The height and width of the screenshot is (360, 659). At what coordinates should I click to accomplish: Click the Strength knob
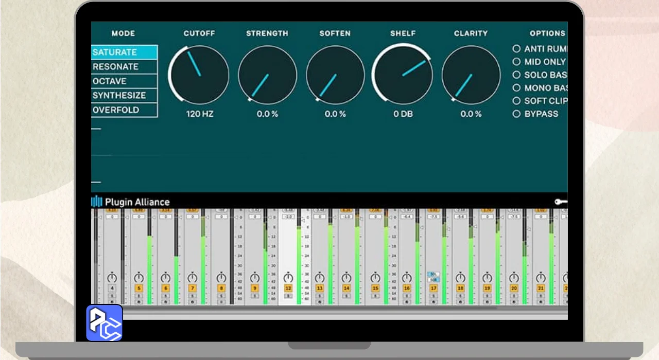coord(267,75)
